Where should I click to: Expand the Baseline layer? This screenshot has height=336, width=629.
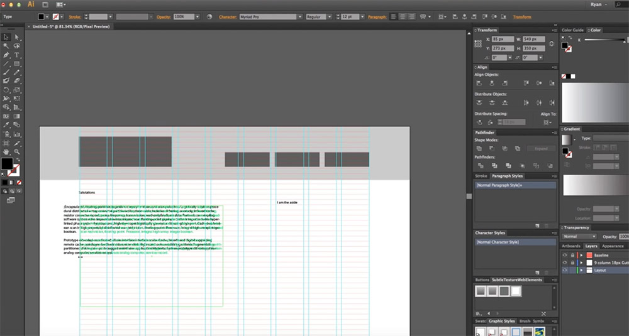tap(581, 255)
